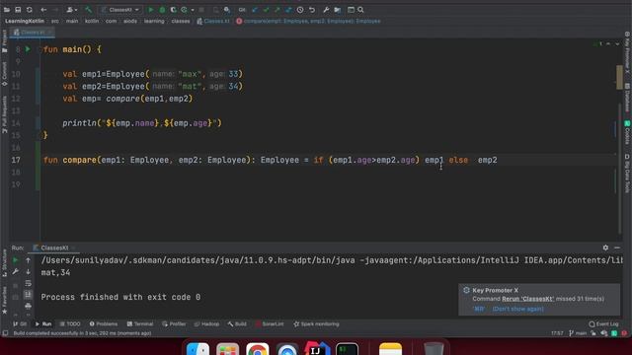Open the ClassesKt run configuration dropdown
The image size is (632, 355).
(x=120, y=10)
